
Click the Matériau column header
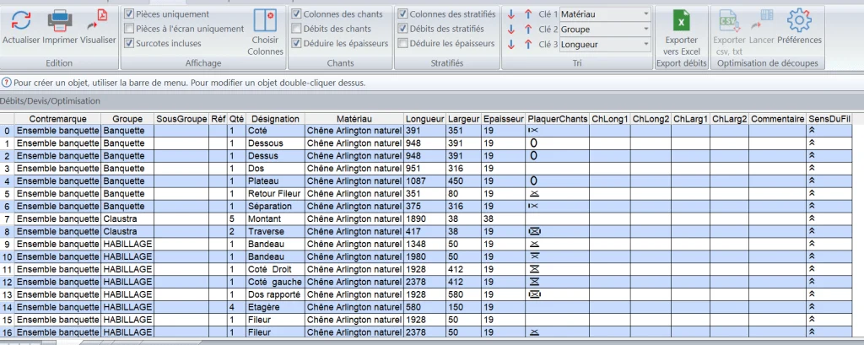click(354, 119)
